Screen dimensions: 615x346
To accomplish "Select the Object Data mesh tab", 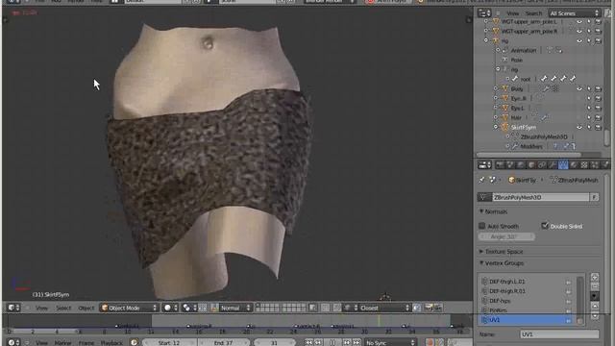I will (x=563, y=165).
